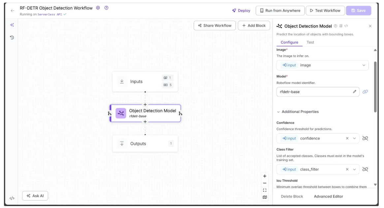384x208 pixels.
Task: Click the zoom in plus on canvas
Action: 265,176
